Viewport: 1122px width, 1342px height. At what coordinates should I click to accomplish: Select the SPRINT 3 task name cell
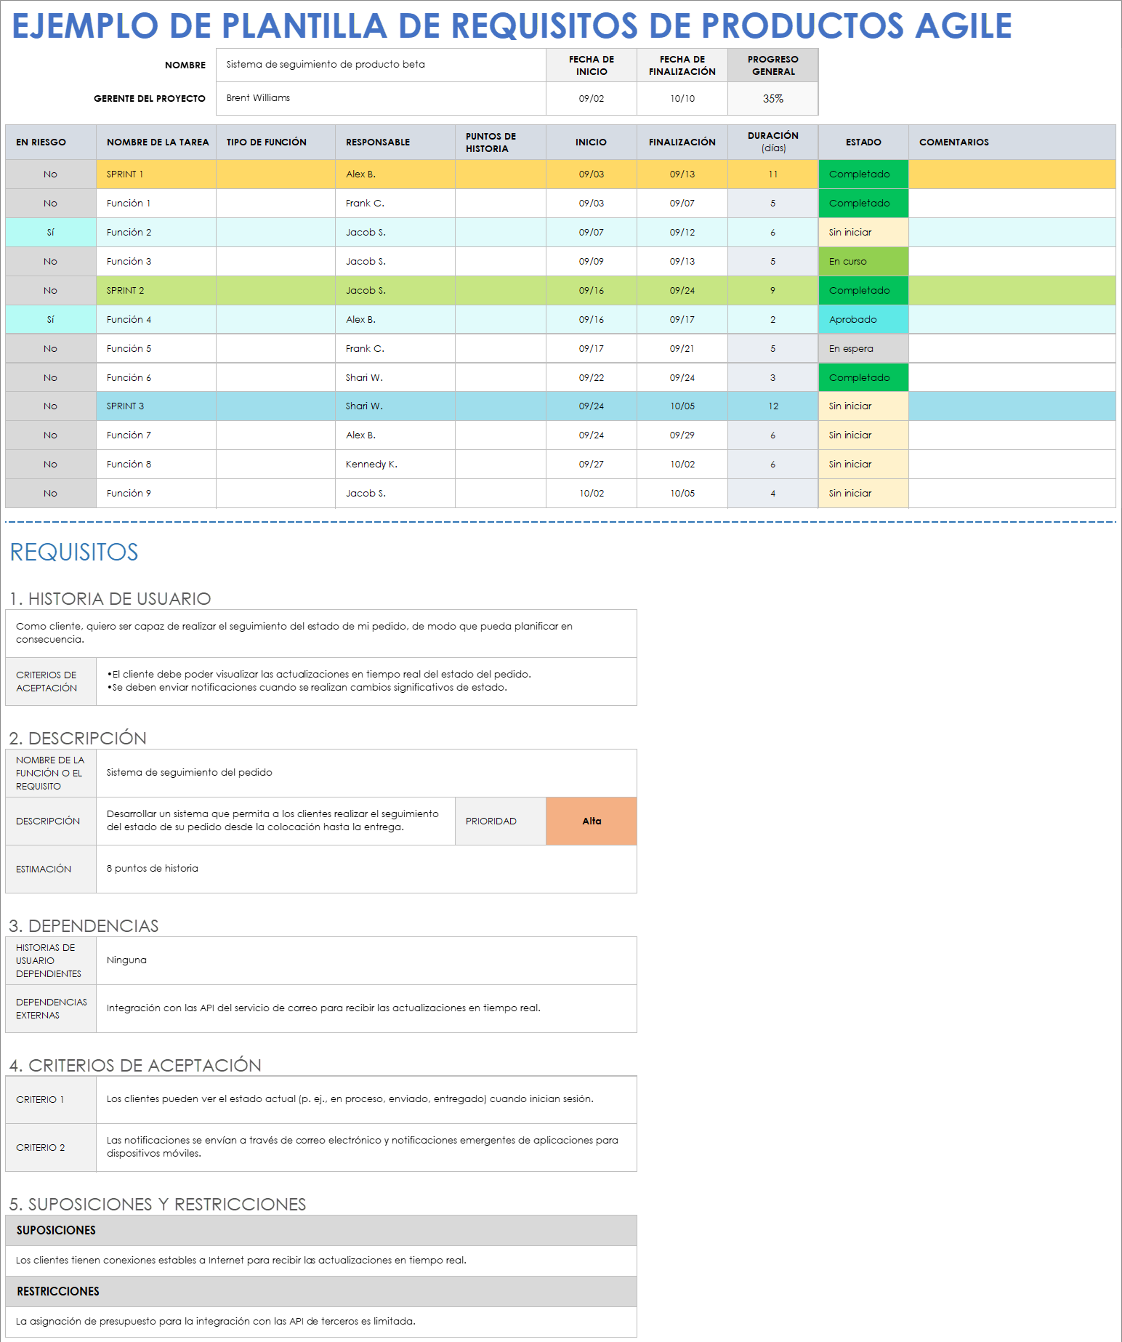tap(156, 406)
